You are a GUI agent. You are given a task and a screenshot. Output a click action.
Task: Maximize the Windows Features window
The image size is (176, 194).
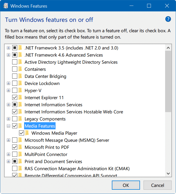pos(149,6)
